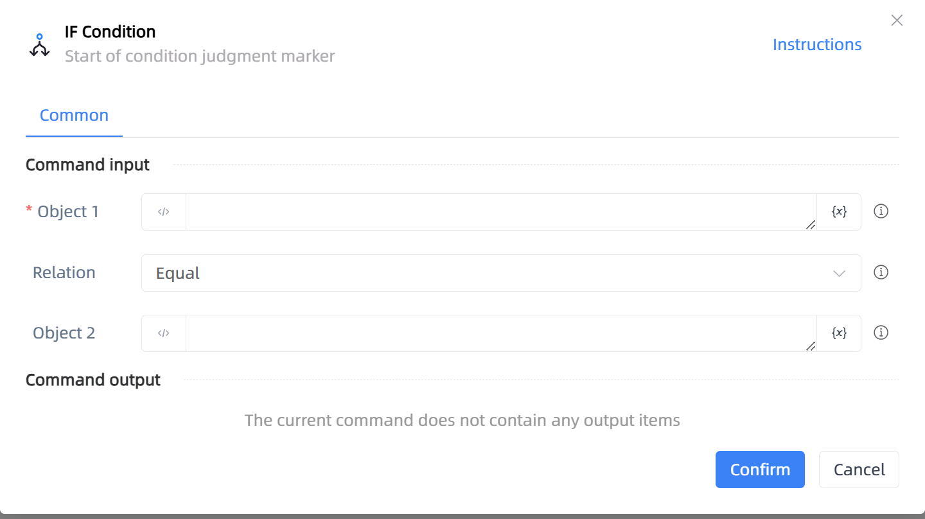Toggle expression mode for Object 1
This screenshot has height=519, width=925.
tap(164, 212)
